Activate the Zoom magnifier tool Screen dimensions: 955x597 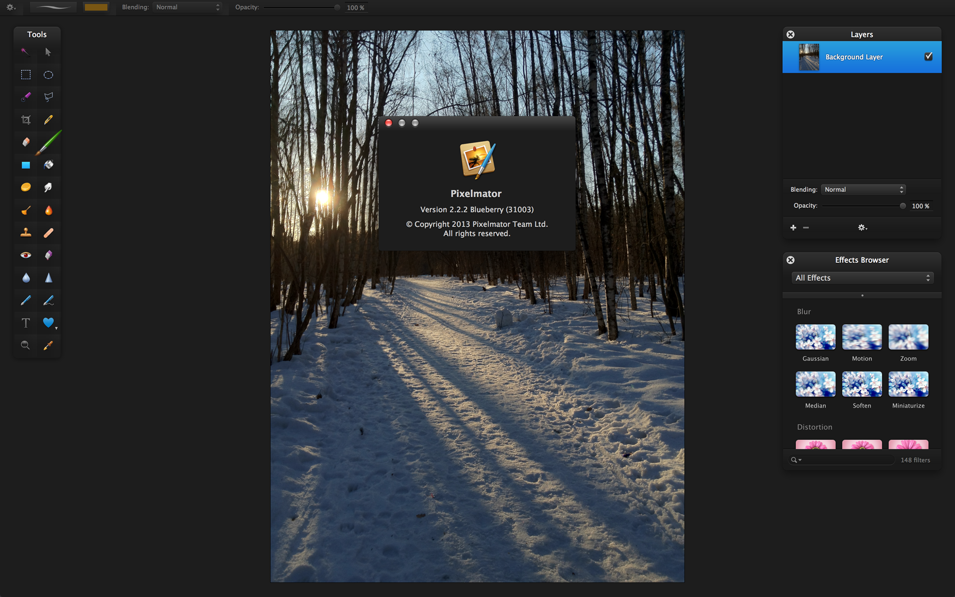tap(25, 345)
